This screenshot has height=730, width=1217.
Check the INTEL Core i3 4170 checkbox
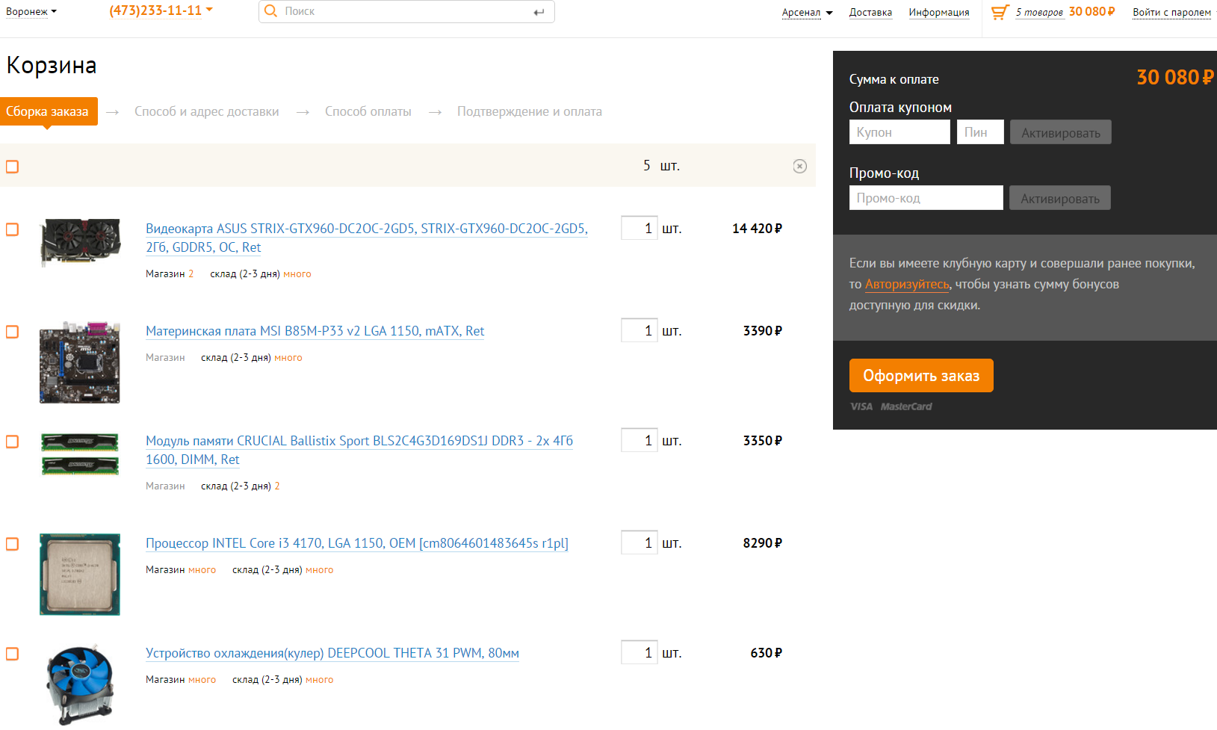click(x=12, y=544)
